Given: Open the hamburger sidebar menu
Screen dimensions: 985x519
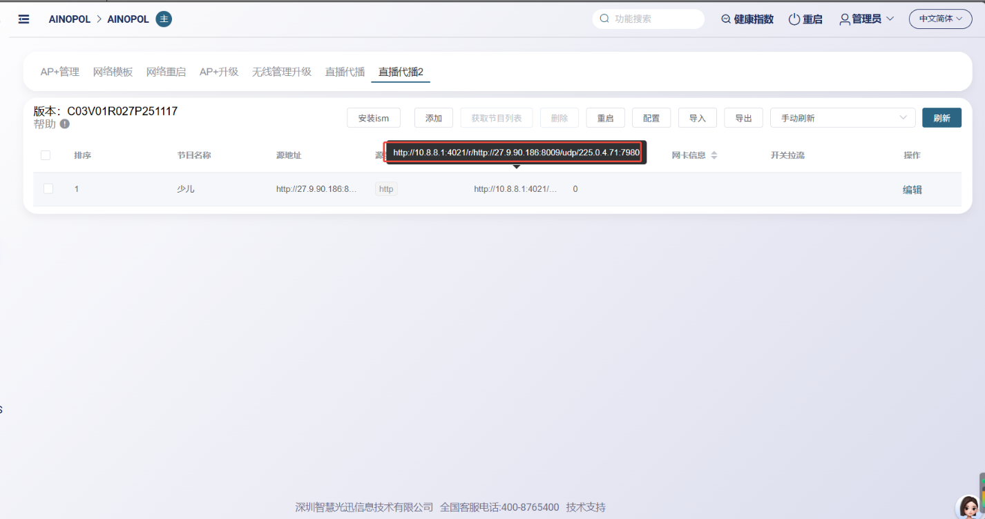Looking at the screenshot, I should tap(23, 19).
